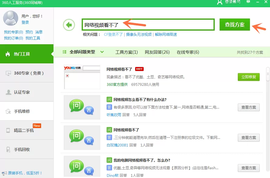Screen dimensions: 270x178
Task: Click 查看方案 for the 白玫瑰20081 answer
Action: 249,138
